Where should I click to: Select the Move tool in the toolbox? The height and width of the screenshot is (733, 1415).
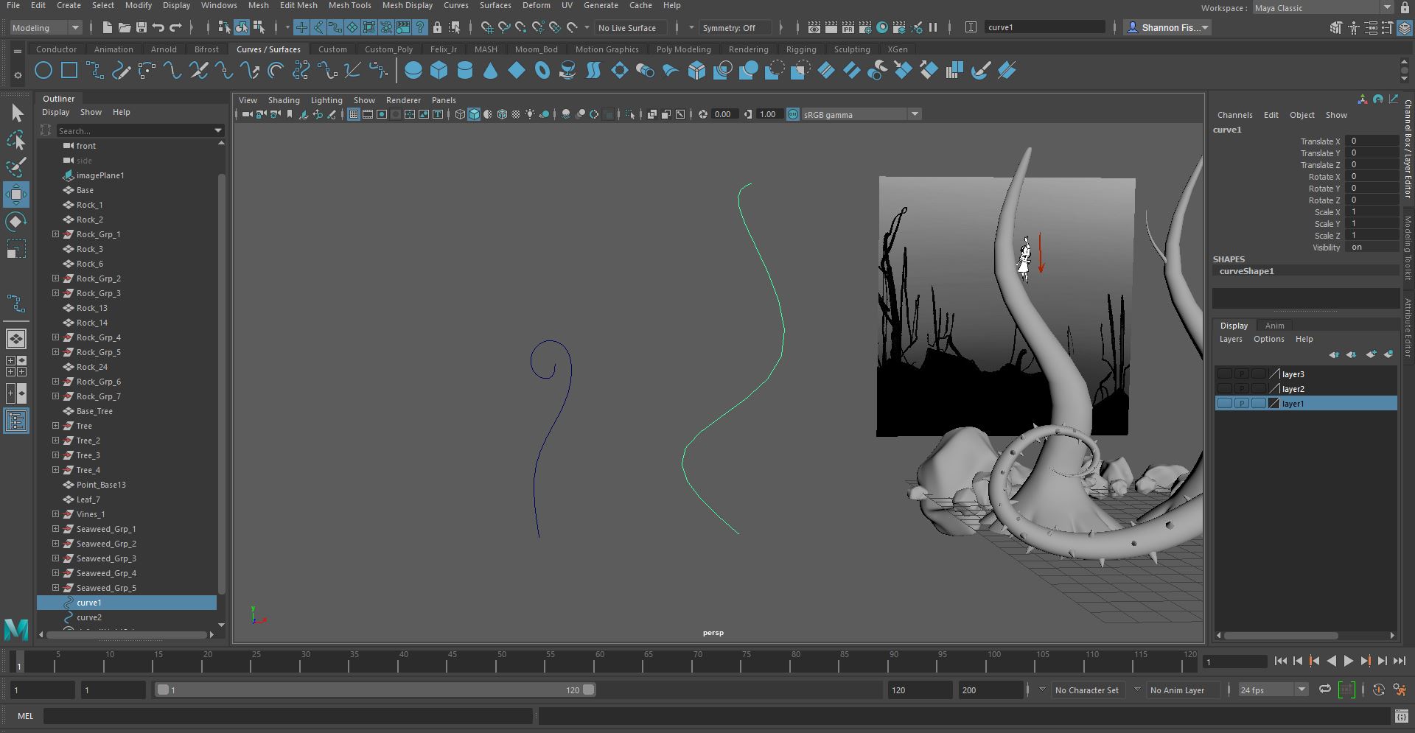[16, 194]
